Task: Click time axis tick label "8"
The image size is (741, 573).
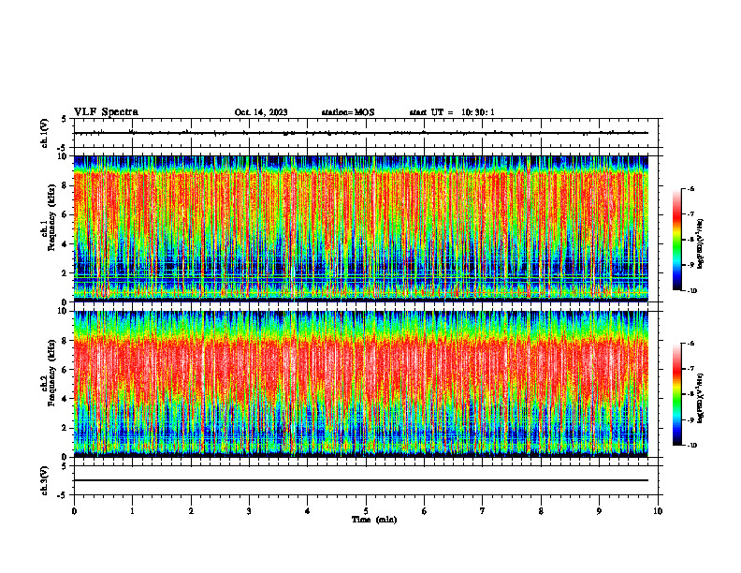Action: tap(541, 511)
